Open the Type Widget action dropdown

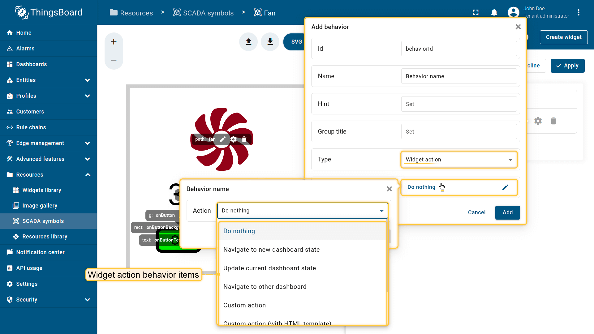(x=458, y=160)
